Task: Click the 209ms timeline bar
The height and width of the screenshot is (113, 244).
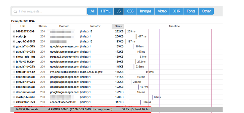Action: point(126,32)
